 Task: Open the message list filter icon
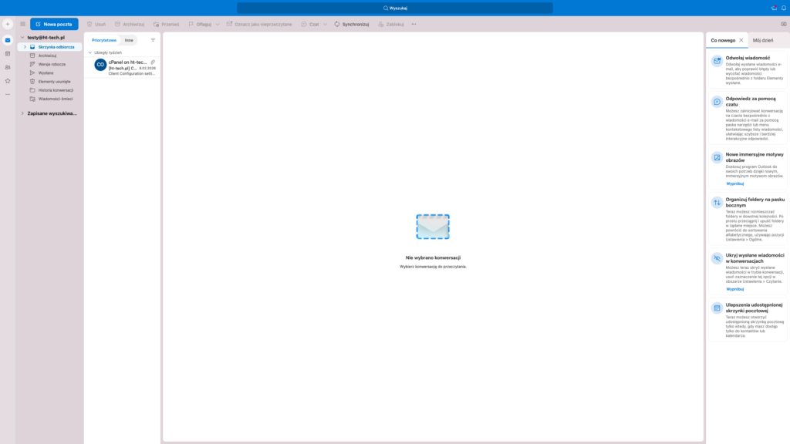click(x=154, y=40)
